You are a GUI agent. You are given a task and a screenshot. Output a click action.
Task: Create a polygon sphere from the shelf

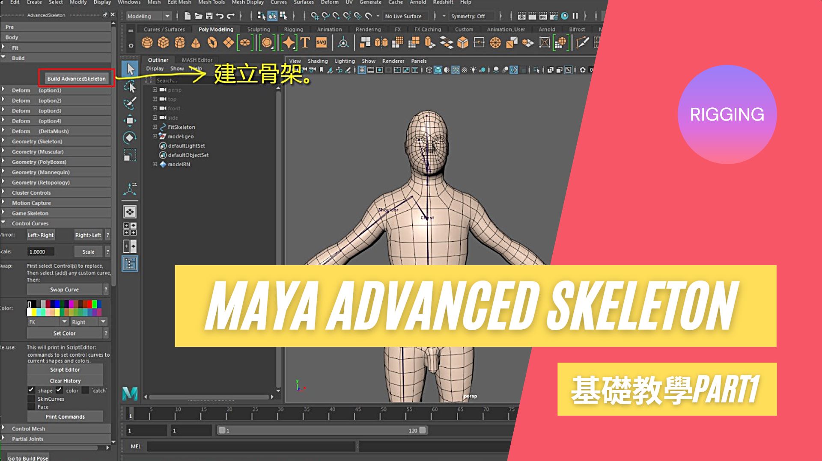coord(147,43)
